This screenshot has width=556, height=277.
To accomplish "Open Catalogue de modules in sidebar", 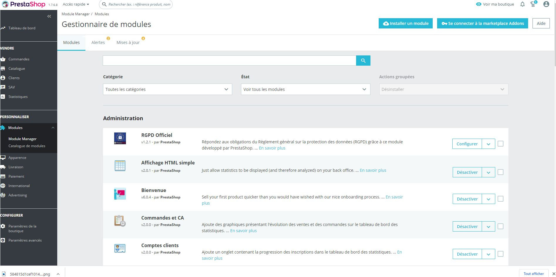I will (x=27, y=146).
